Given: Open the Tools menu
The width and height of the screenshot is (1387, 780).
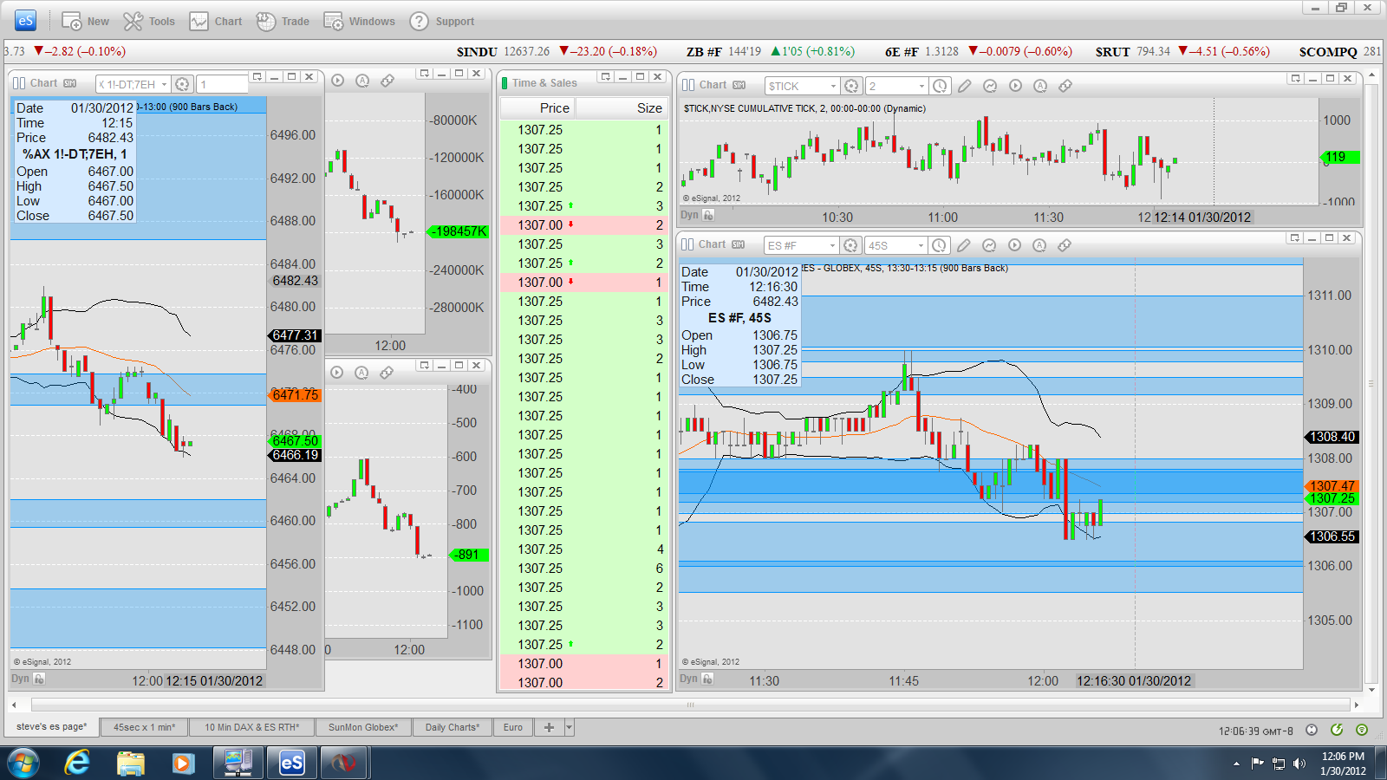Looking at the screenshot, I should click(x=149, y=21).
